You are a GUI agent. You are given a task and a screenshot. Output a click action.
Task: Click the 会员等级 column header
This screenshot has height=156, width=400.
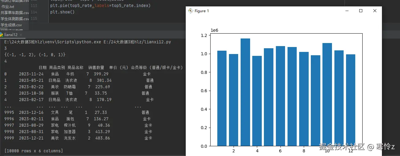pos(157,67)
